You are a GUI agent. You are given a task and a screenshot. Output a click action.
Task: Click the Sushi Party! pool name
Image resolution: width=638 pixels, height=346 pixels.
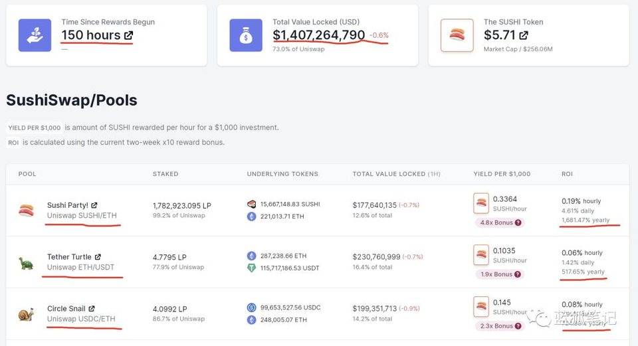67,205
